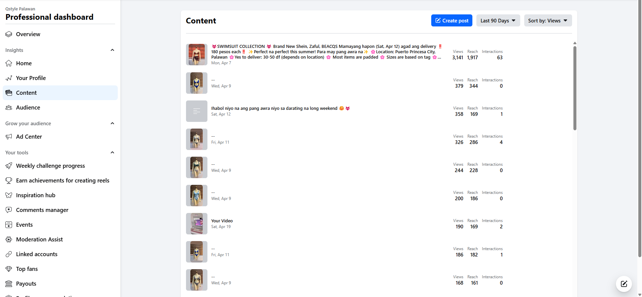Image resolution: width=642 pixels, height=297 pixels.
Task: Click the Home house icon
Action: point(9,63)
